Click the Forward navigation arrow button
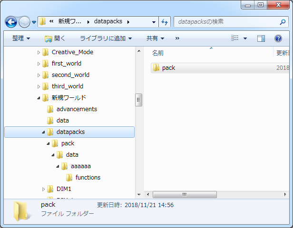 click(x=24, y=22)
